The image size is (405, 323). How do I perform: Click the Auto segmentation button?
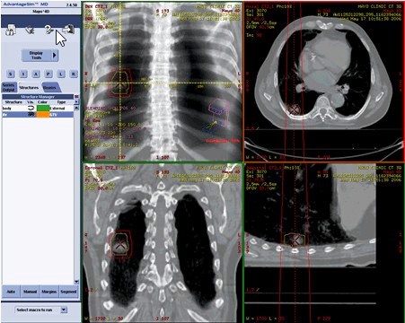(11, 292)
